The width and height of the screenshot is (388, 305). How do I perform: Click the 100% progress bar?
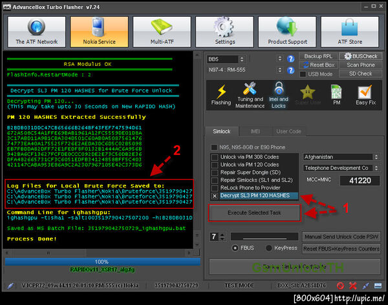102,262
